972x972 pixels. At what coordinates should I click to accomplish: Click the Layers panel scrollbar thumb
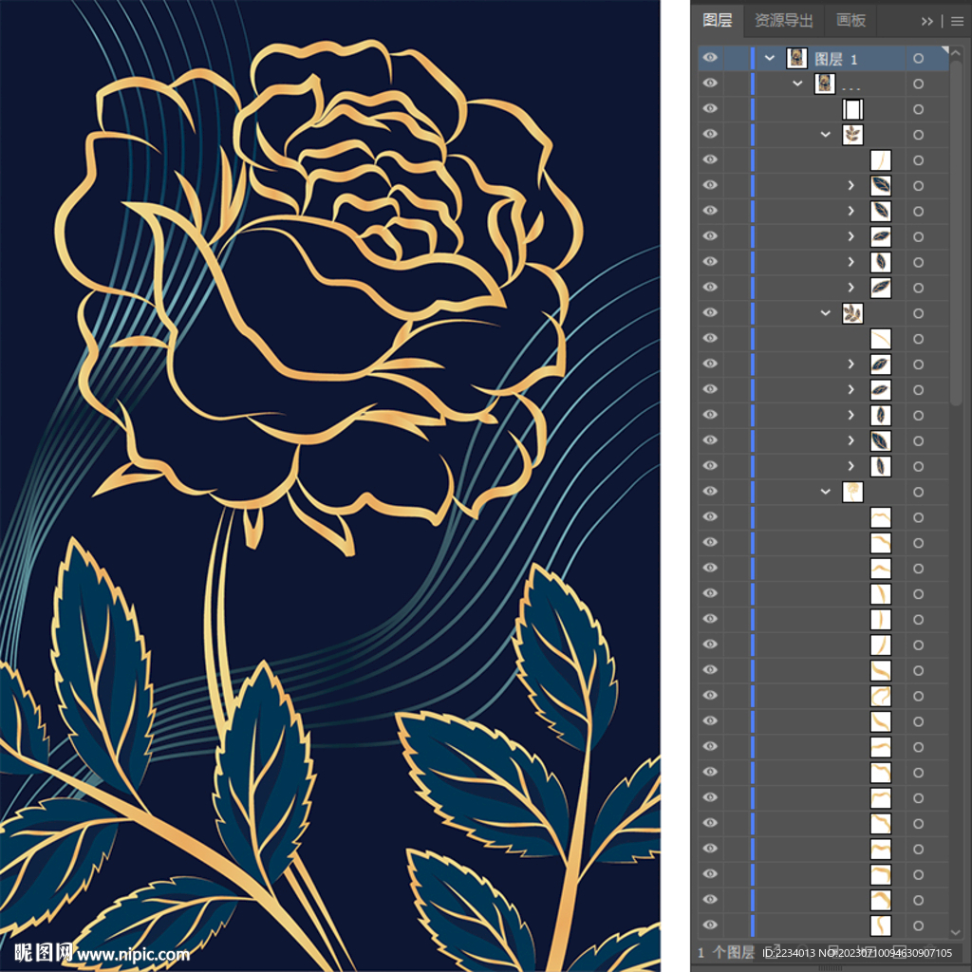pos(956,233)
